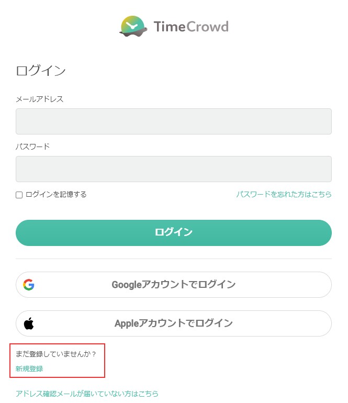Screen dimensions: 348x403
Task: Focus the メールアドレス input field
Action: tap(174, 121)
